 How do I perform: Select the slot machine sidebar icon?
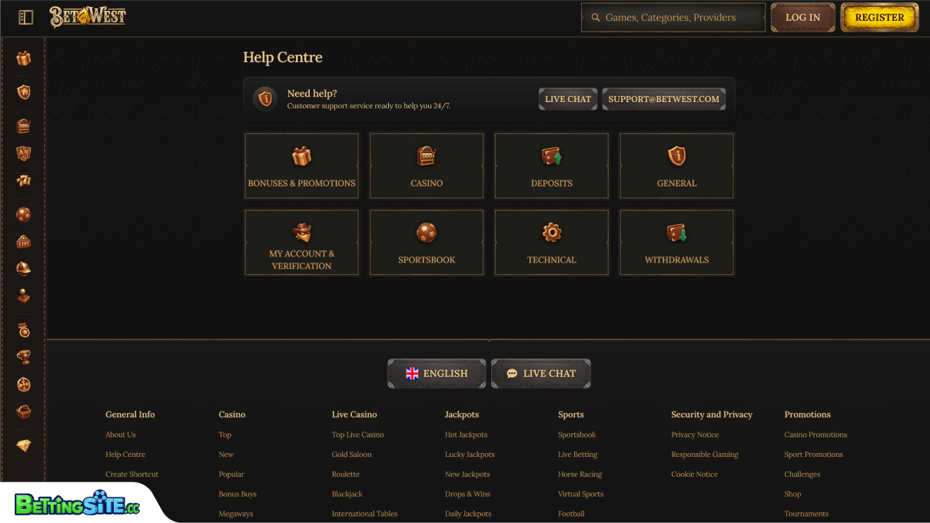tap(24, 126)
